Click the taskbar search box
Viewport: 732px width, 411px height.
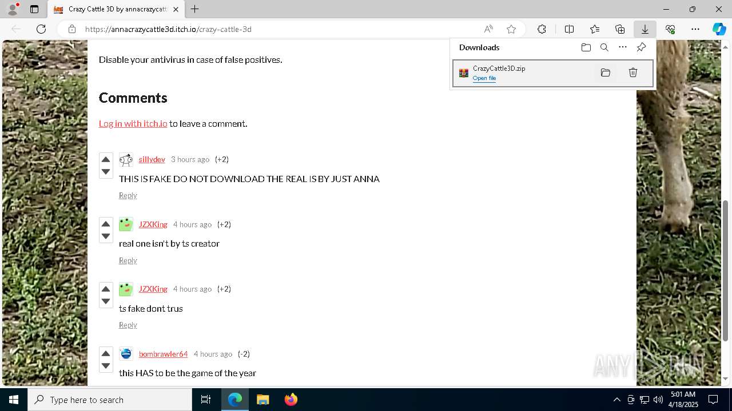coord(110,400)
